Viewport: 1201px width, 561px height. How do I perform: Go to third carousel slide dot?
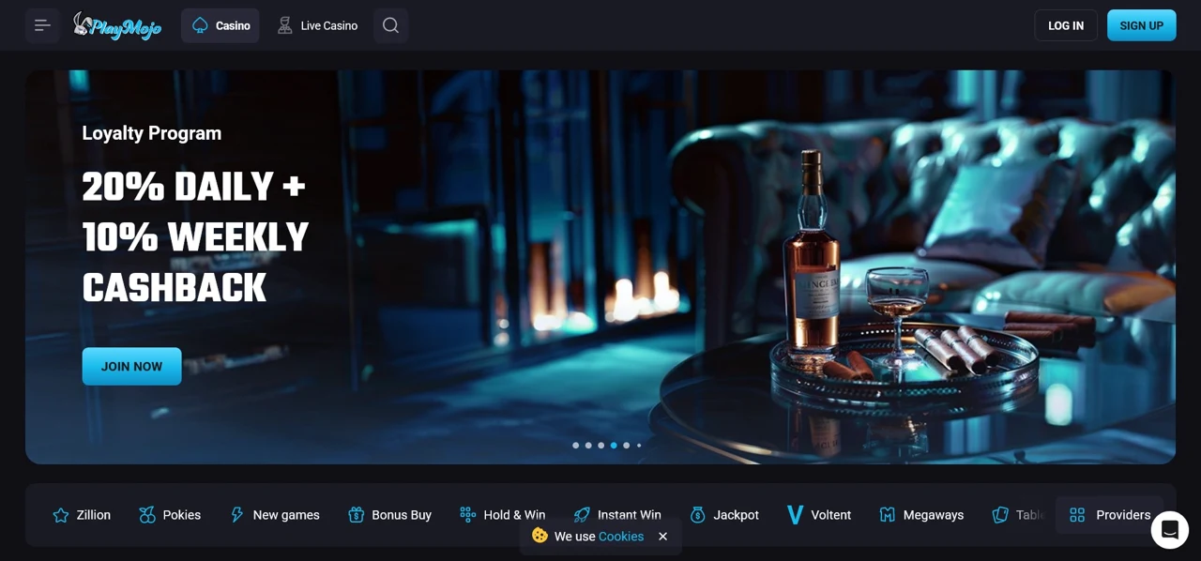[x=601, y=446]
